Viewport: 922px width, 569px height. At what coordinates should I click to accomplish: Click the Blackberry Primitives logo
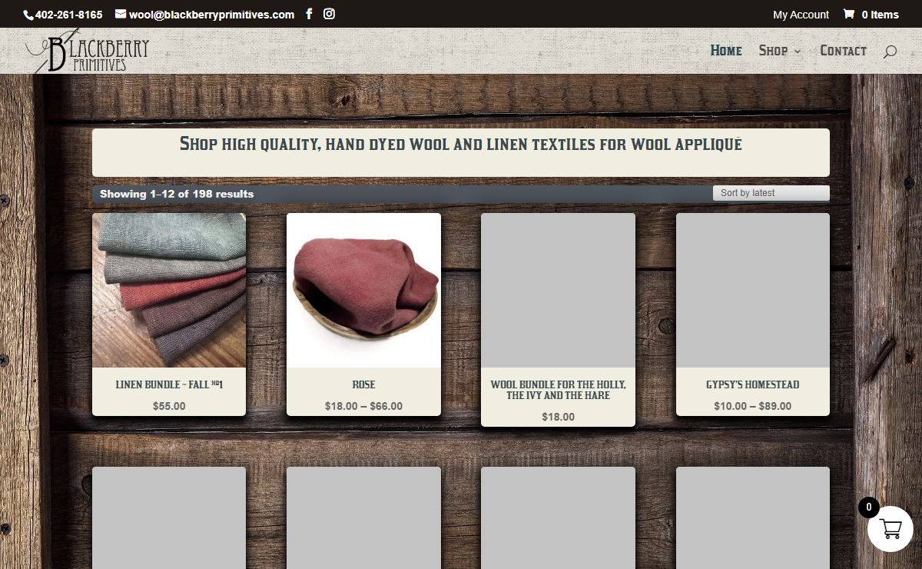pos(87,51)
